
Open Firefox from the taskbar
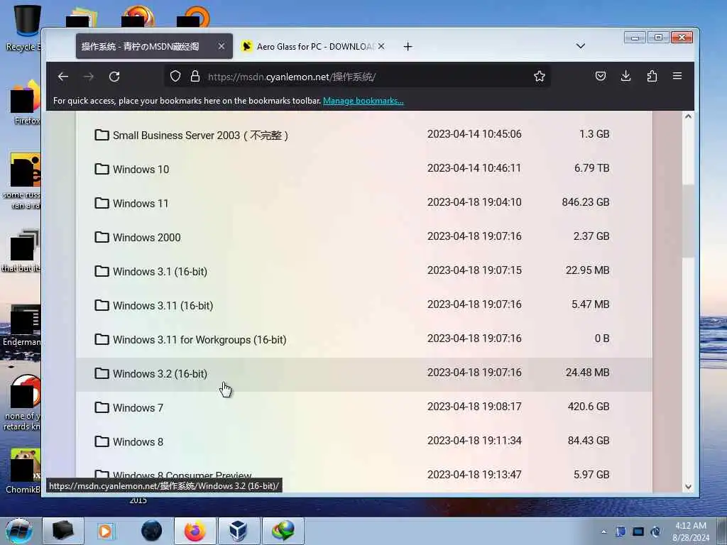click(195, 531)
